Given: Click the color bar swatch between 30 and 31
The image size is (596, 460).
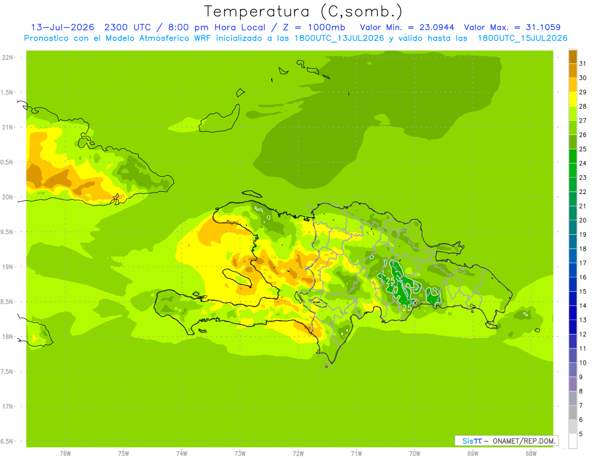Looking at the screenshot, I should [573, 71].
